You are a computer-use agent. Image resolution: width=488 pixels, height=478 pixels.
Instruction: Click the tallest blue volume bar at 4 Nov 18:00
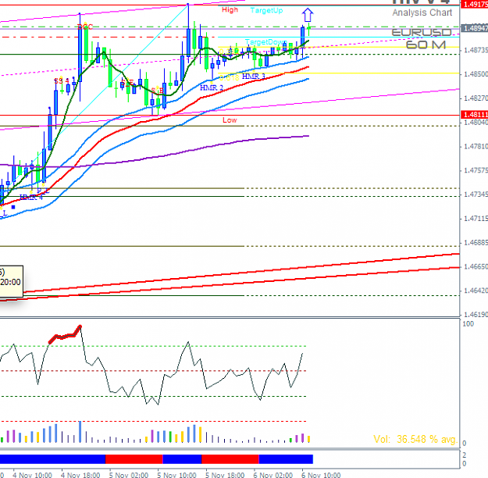80,432
